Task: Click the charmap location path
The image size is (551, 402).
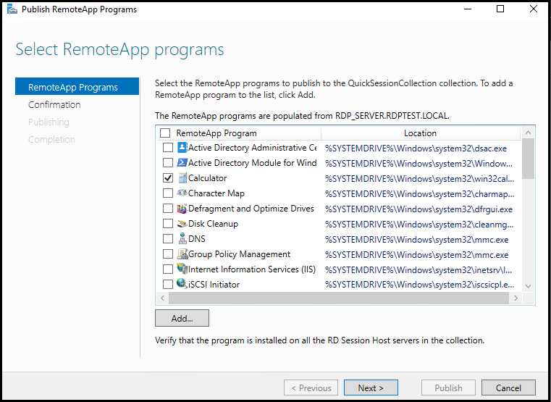Action: [x=419, y=193]
